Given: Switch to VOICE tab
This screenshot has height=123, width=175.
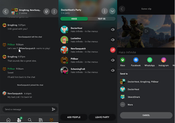Looking at the screenshot, I should [x=74, y=19].
